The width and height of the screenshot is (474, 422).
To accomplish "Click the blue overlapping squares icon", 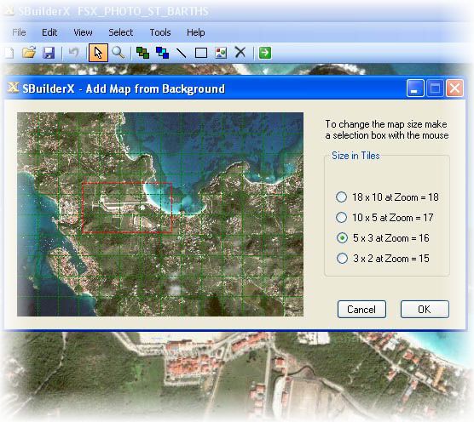I will (162, 53).
